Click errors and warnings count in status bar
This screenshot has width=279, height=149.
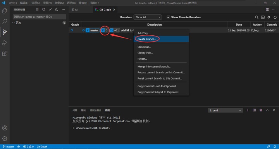[x=28, y=147]
